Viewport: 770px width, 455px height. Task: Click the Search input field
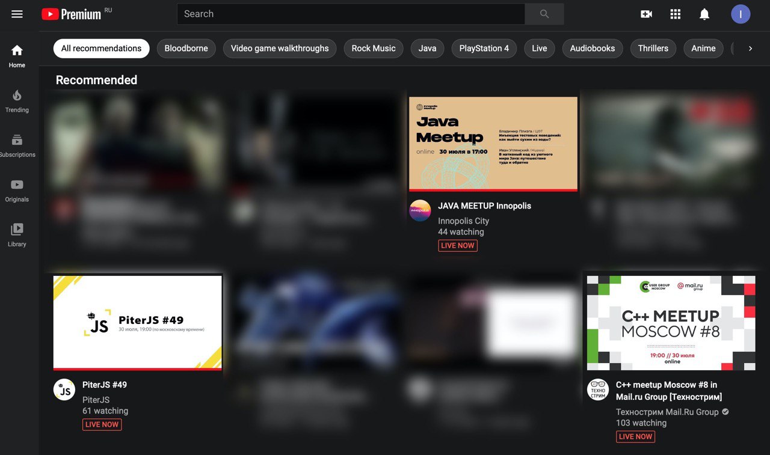tap(351, 14)
